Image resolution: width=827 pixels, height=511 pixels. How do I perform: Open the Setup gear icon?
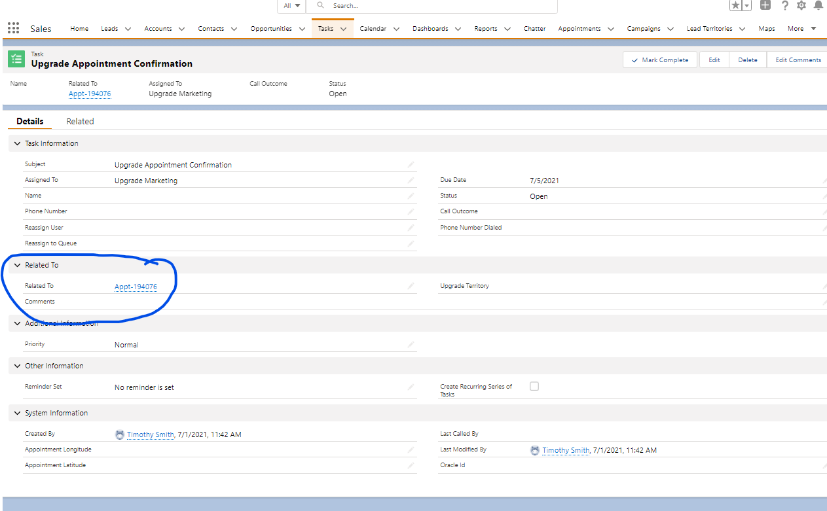pos(801,5)
